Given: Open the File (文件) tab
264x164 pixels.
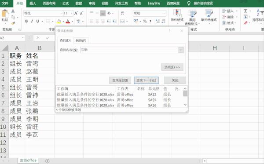Looking at the screenshot, I should (x=5, y=3).
